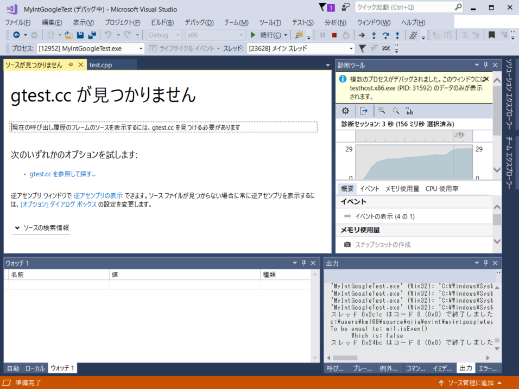Click the feedback icon near quick launch
This screenshot has height=389, width=519.
pyautogui.click(x=345, y=7)
